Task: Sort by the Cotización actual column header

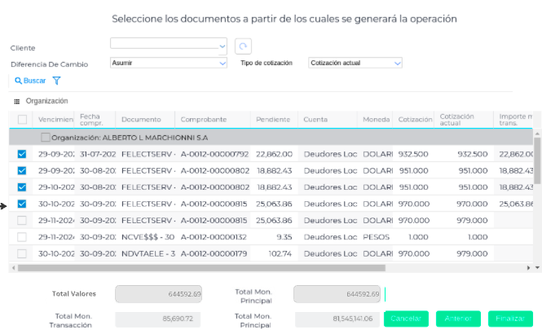Action: click(x=456, y=120)
